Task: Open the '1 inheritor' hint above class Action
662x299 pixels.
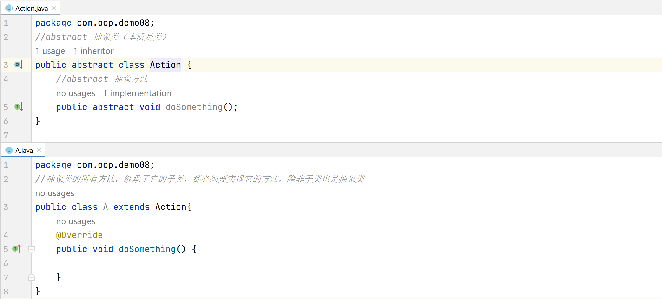Action: 93,51
